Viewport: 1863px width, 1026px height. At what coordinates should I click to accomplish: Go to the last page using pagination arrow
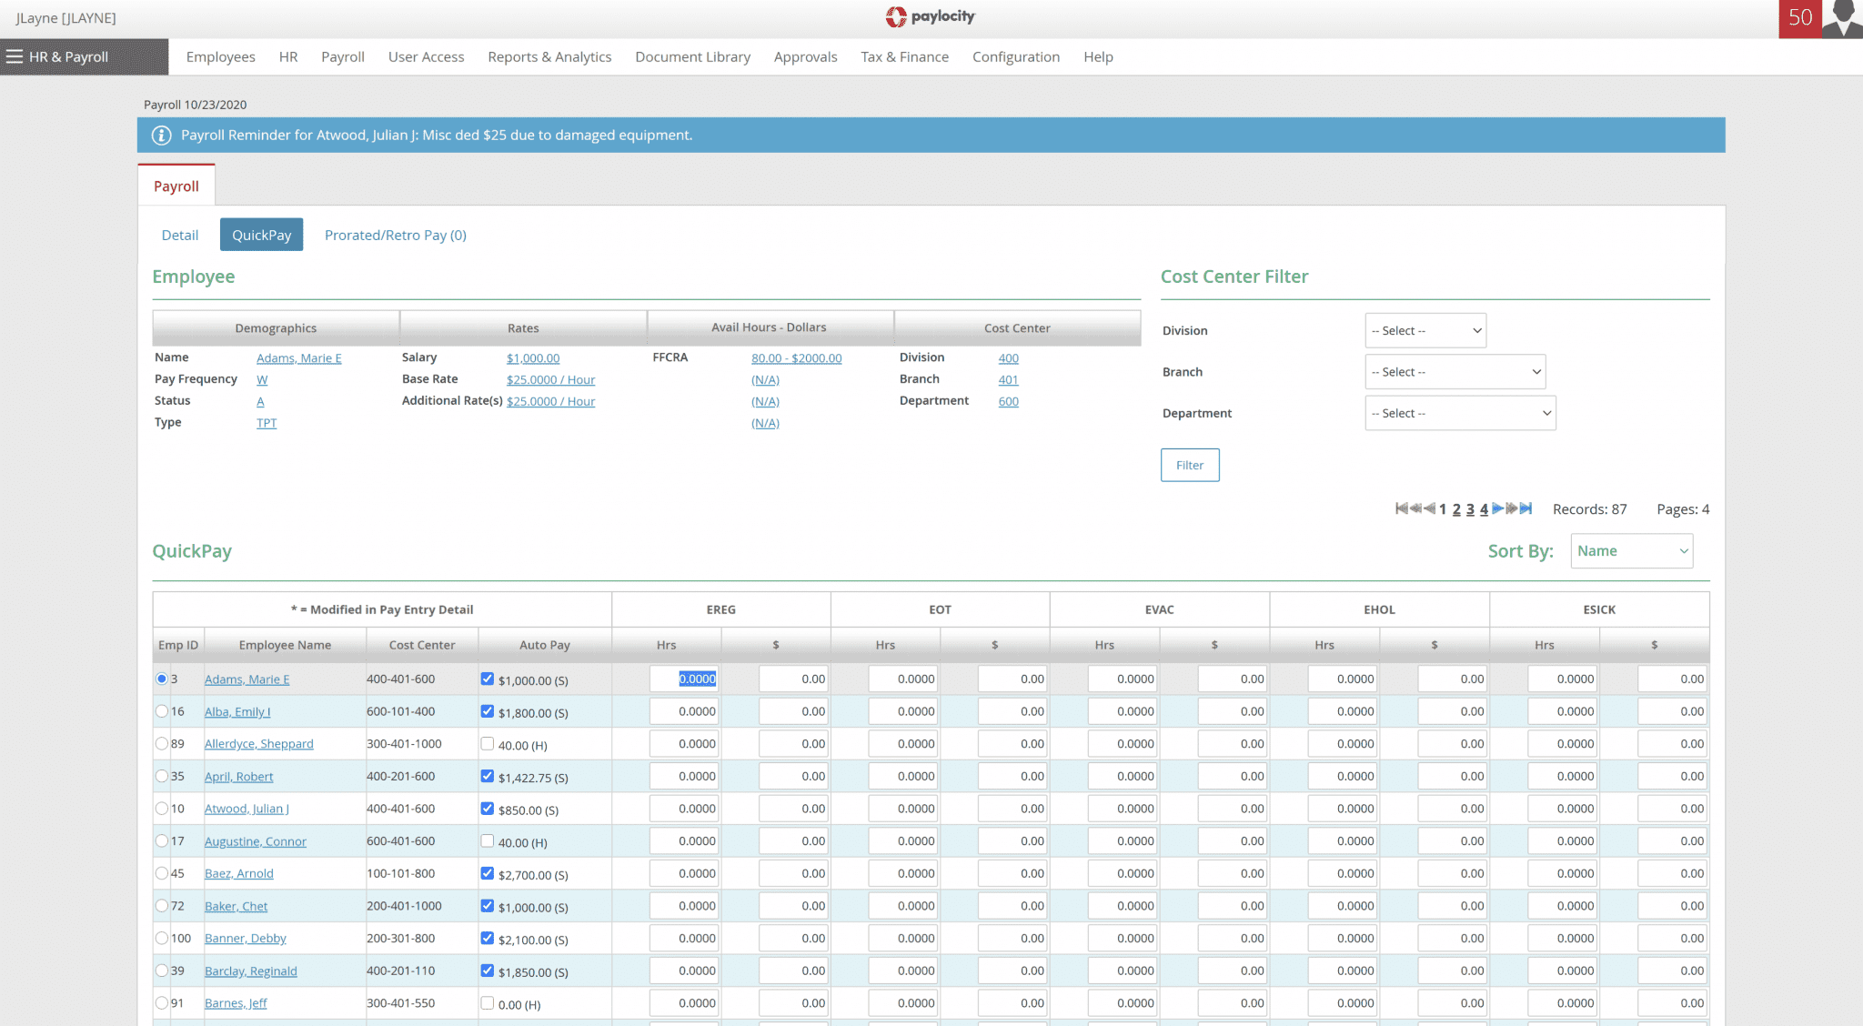coord(1526,508)
